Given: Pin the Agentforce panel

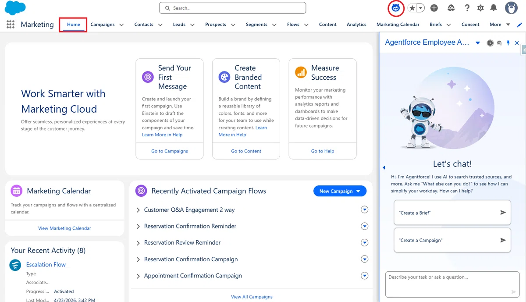Looking at the screenshot, I should [508, 43].
